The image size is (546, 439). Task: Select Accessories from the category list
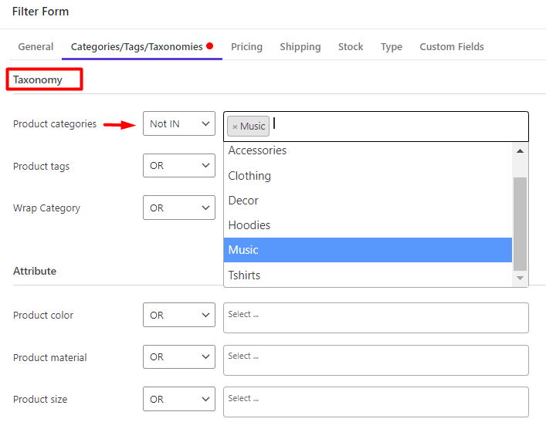tap(368, 150)
